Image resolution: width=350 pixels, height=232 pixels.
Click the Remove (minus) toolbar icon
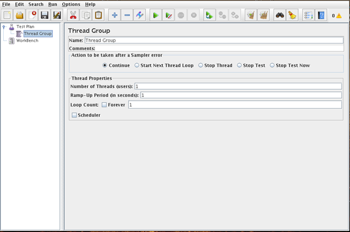(127, 16)
